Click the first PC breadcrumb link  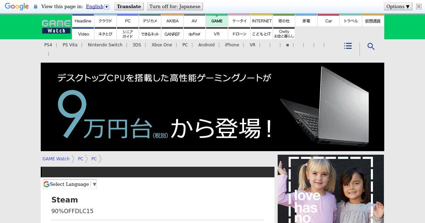80,159
